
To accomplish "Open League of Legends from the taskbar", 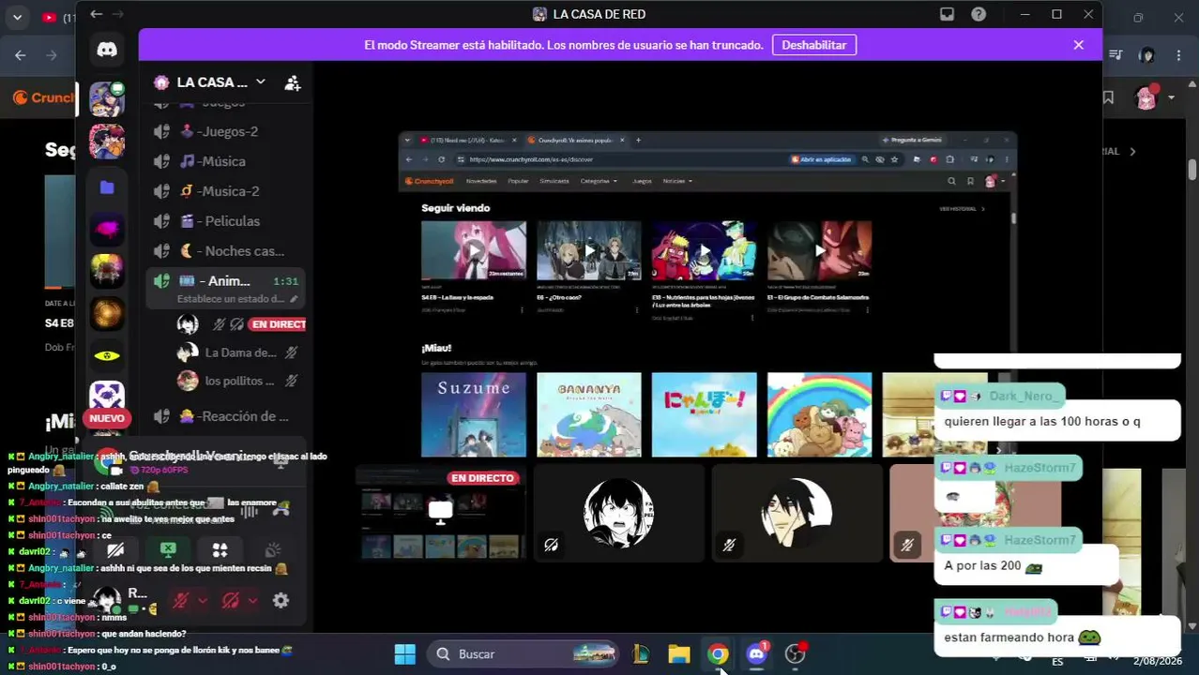I will [641, 653].
